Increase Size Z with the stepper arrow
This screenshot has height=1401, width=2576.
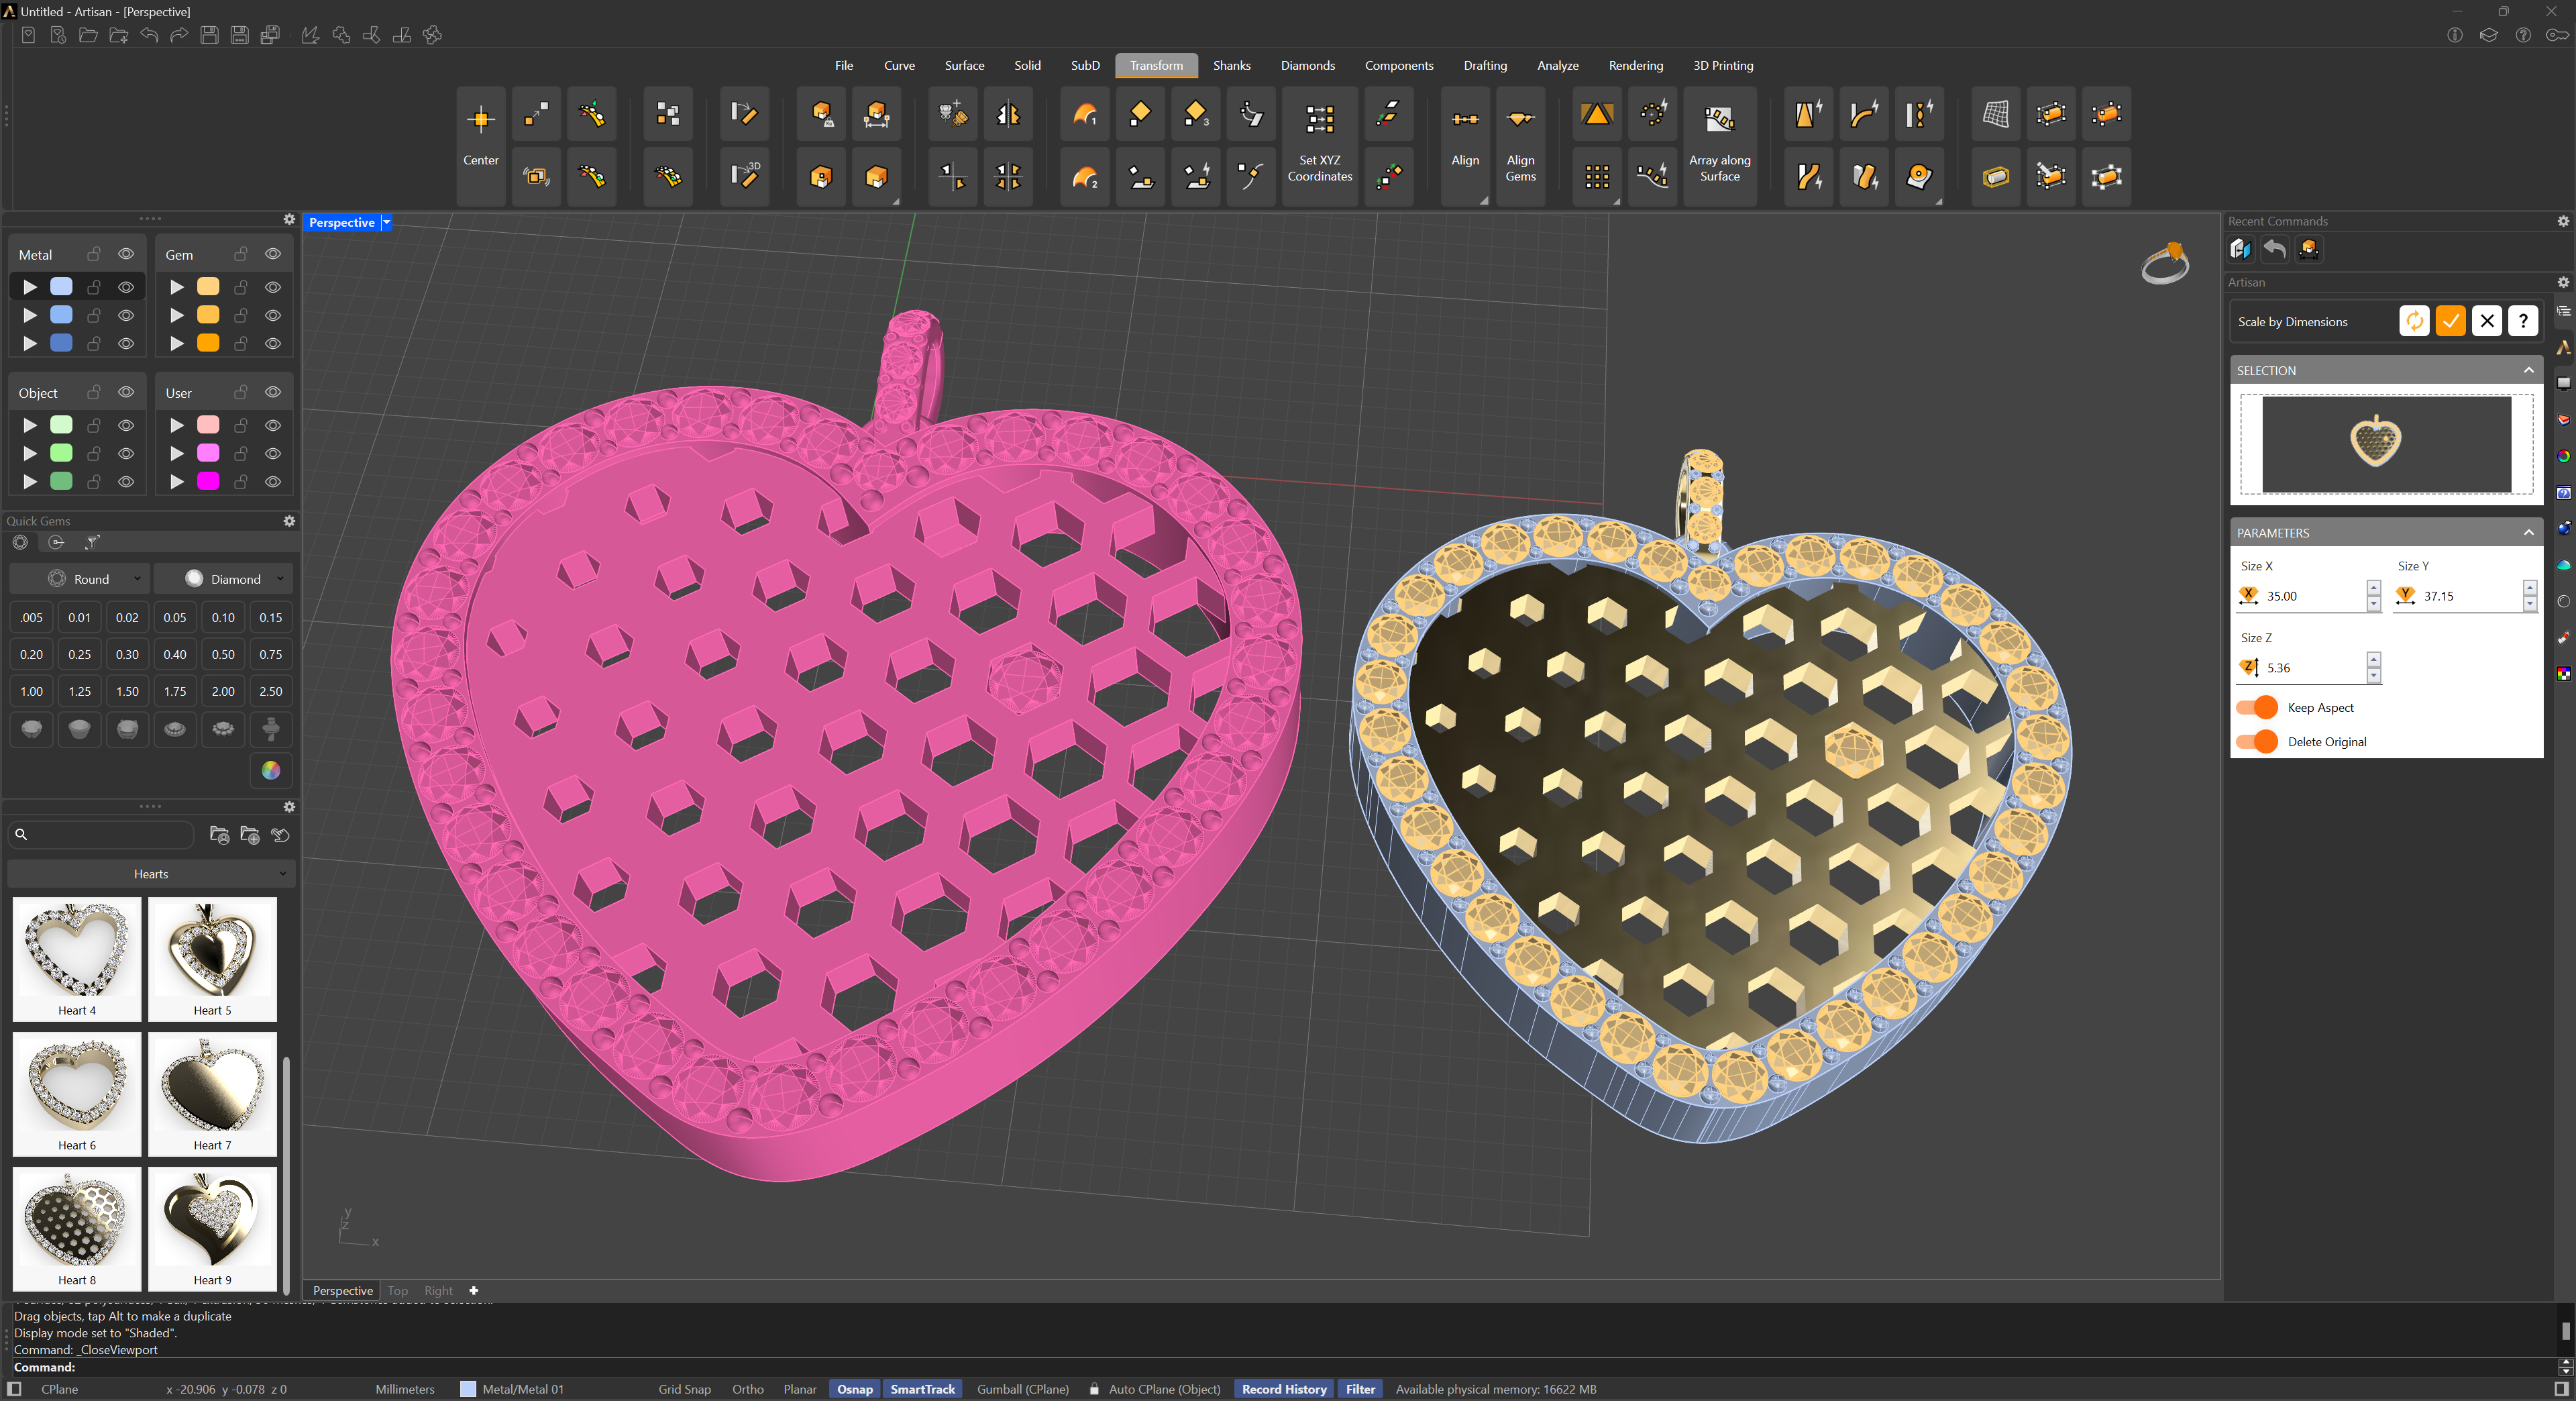(2373, 660)
